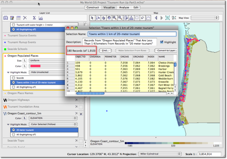Remove the Oregon Coast_contour_5m layer with X
This screenshot has width=227, height=159.
coord(76,113)
